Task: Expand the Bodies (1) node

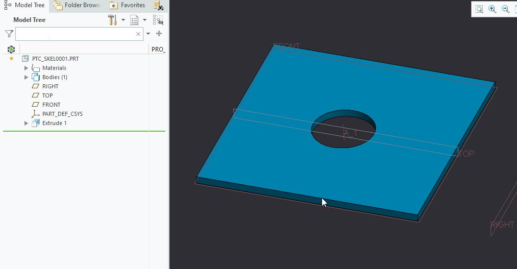Action: 27,77
